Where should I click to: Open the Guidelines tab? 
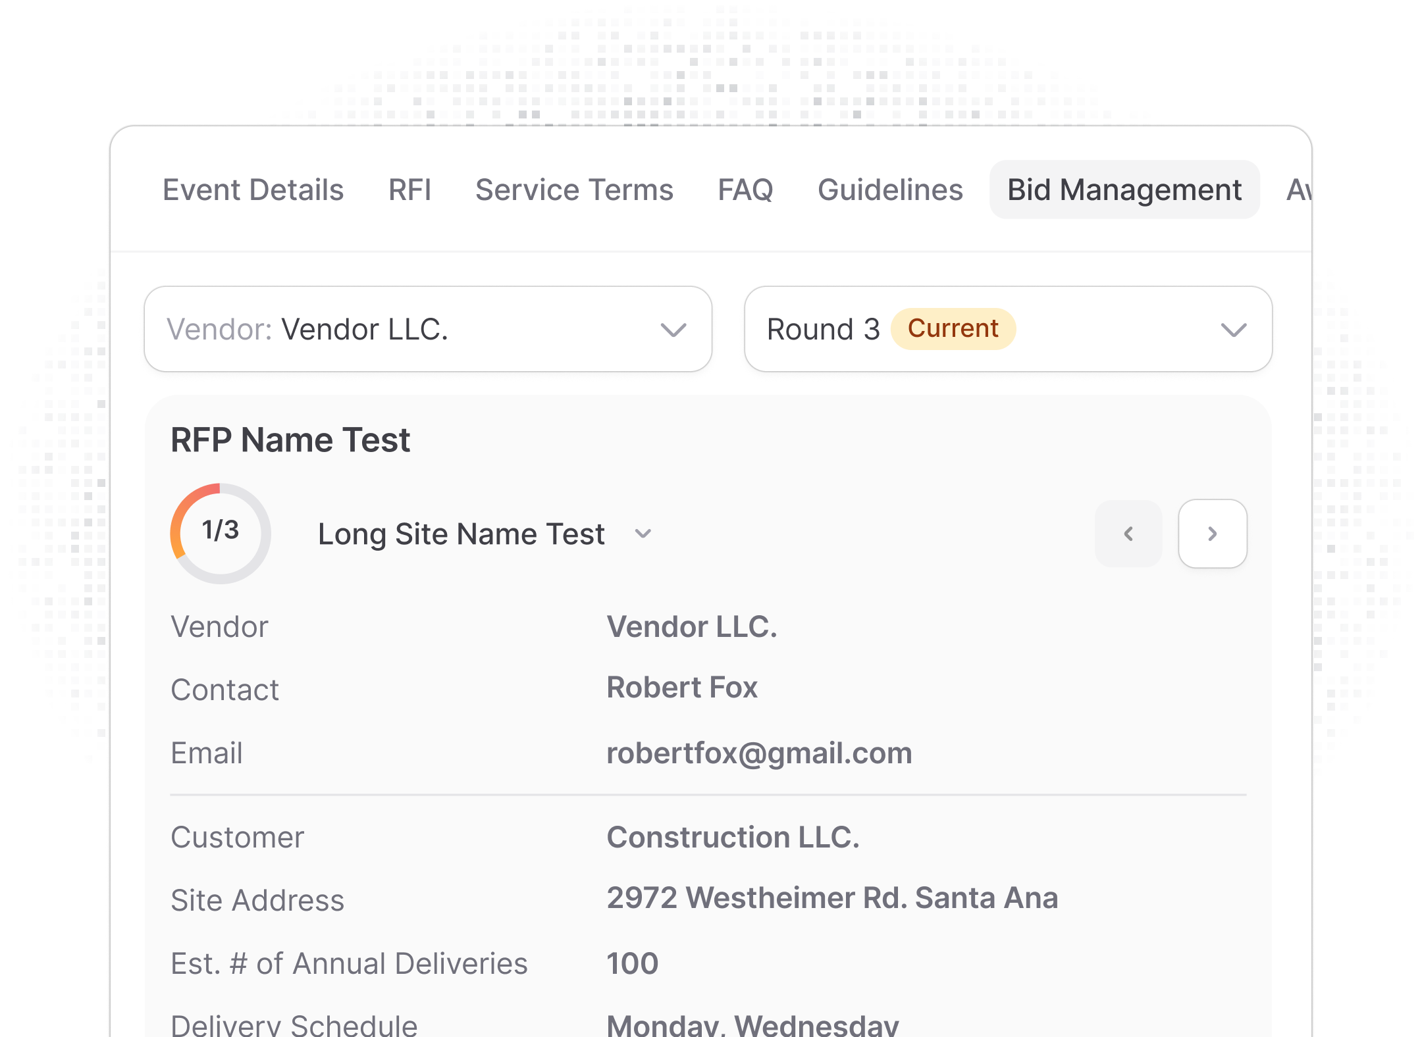pyautogui.click(x=890, y=190)
